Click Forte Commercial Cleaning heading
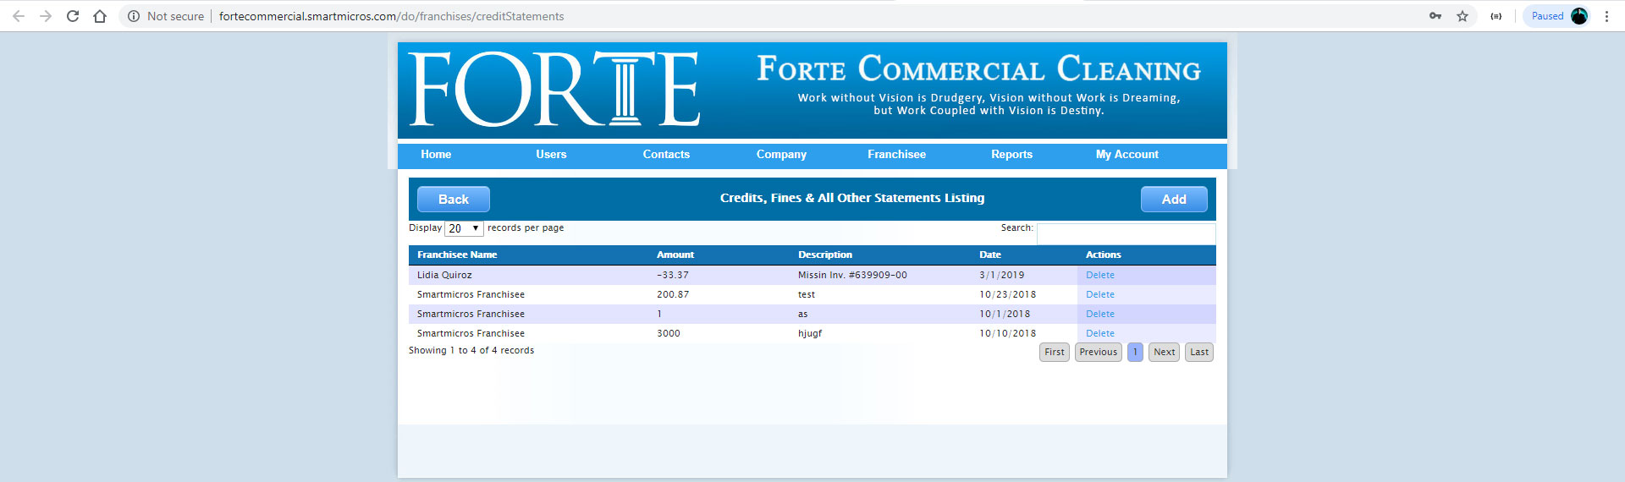Viewport: 1625px width, 482px height. point(979,68)
